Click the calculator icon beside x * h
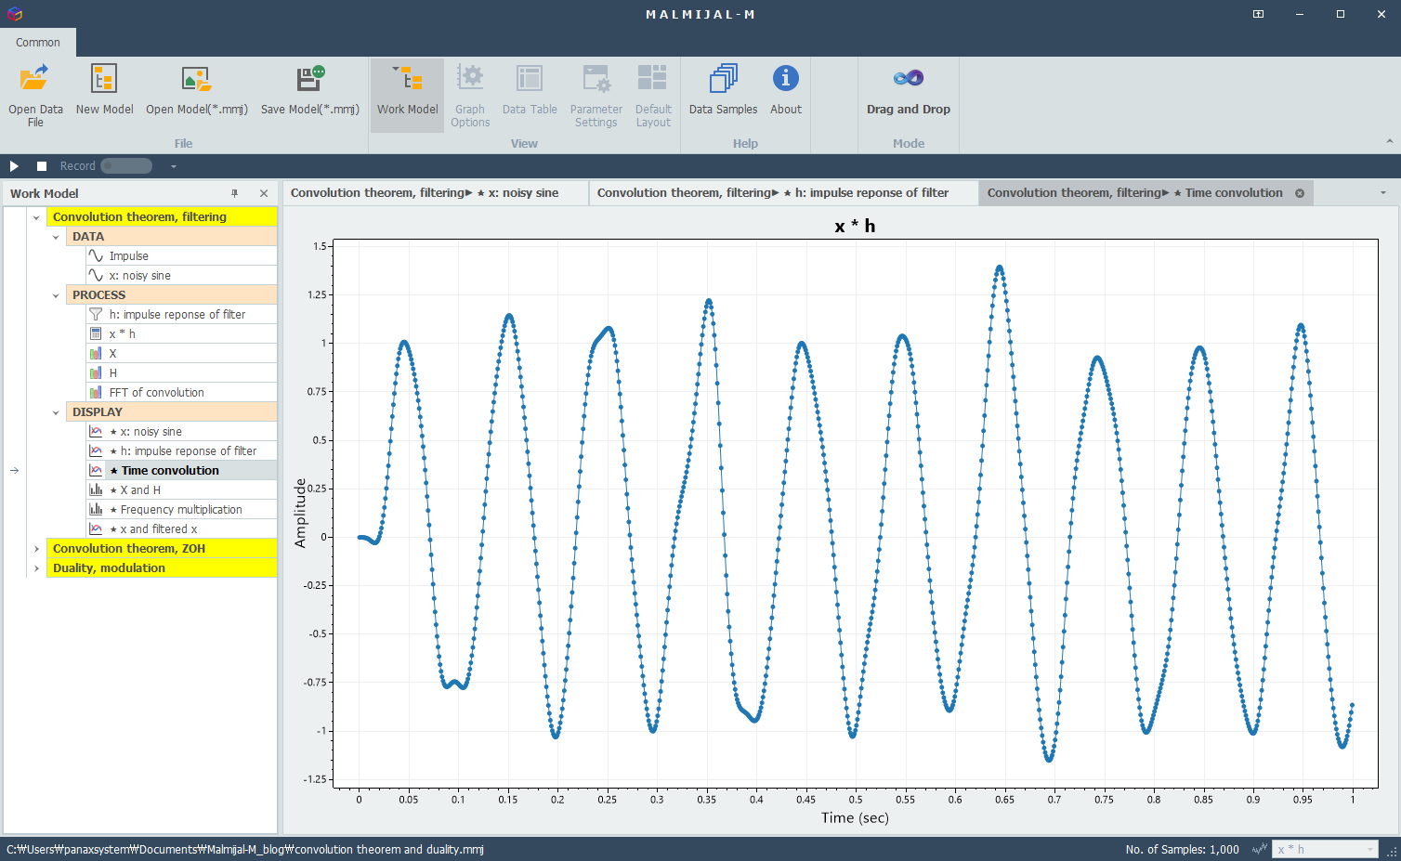The width and height of the screenshot is (1401, 861). (96, 333)
